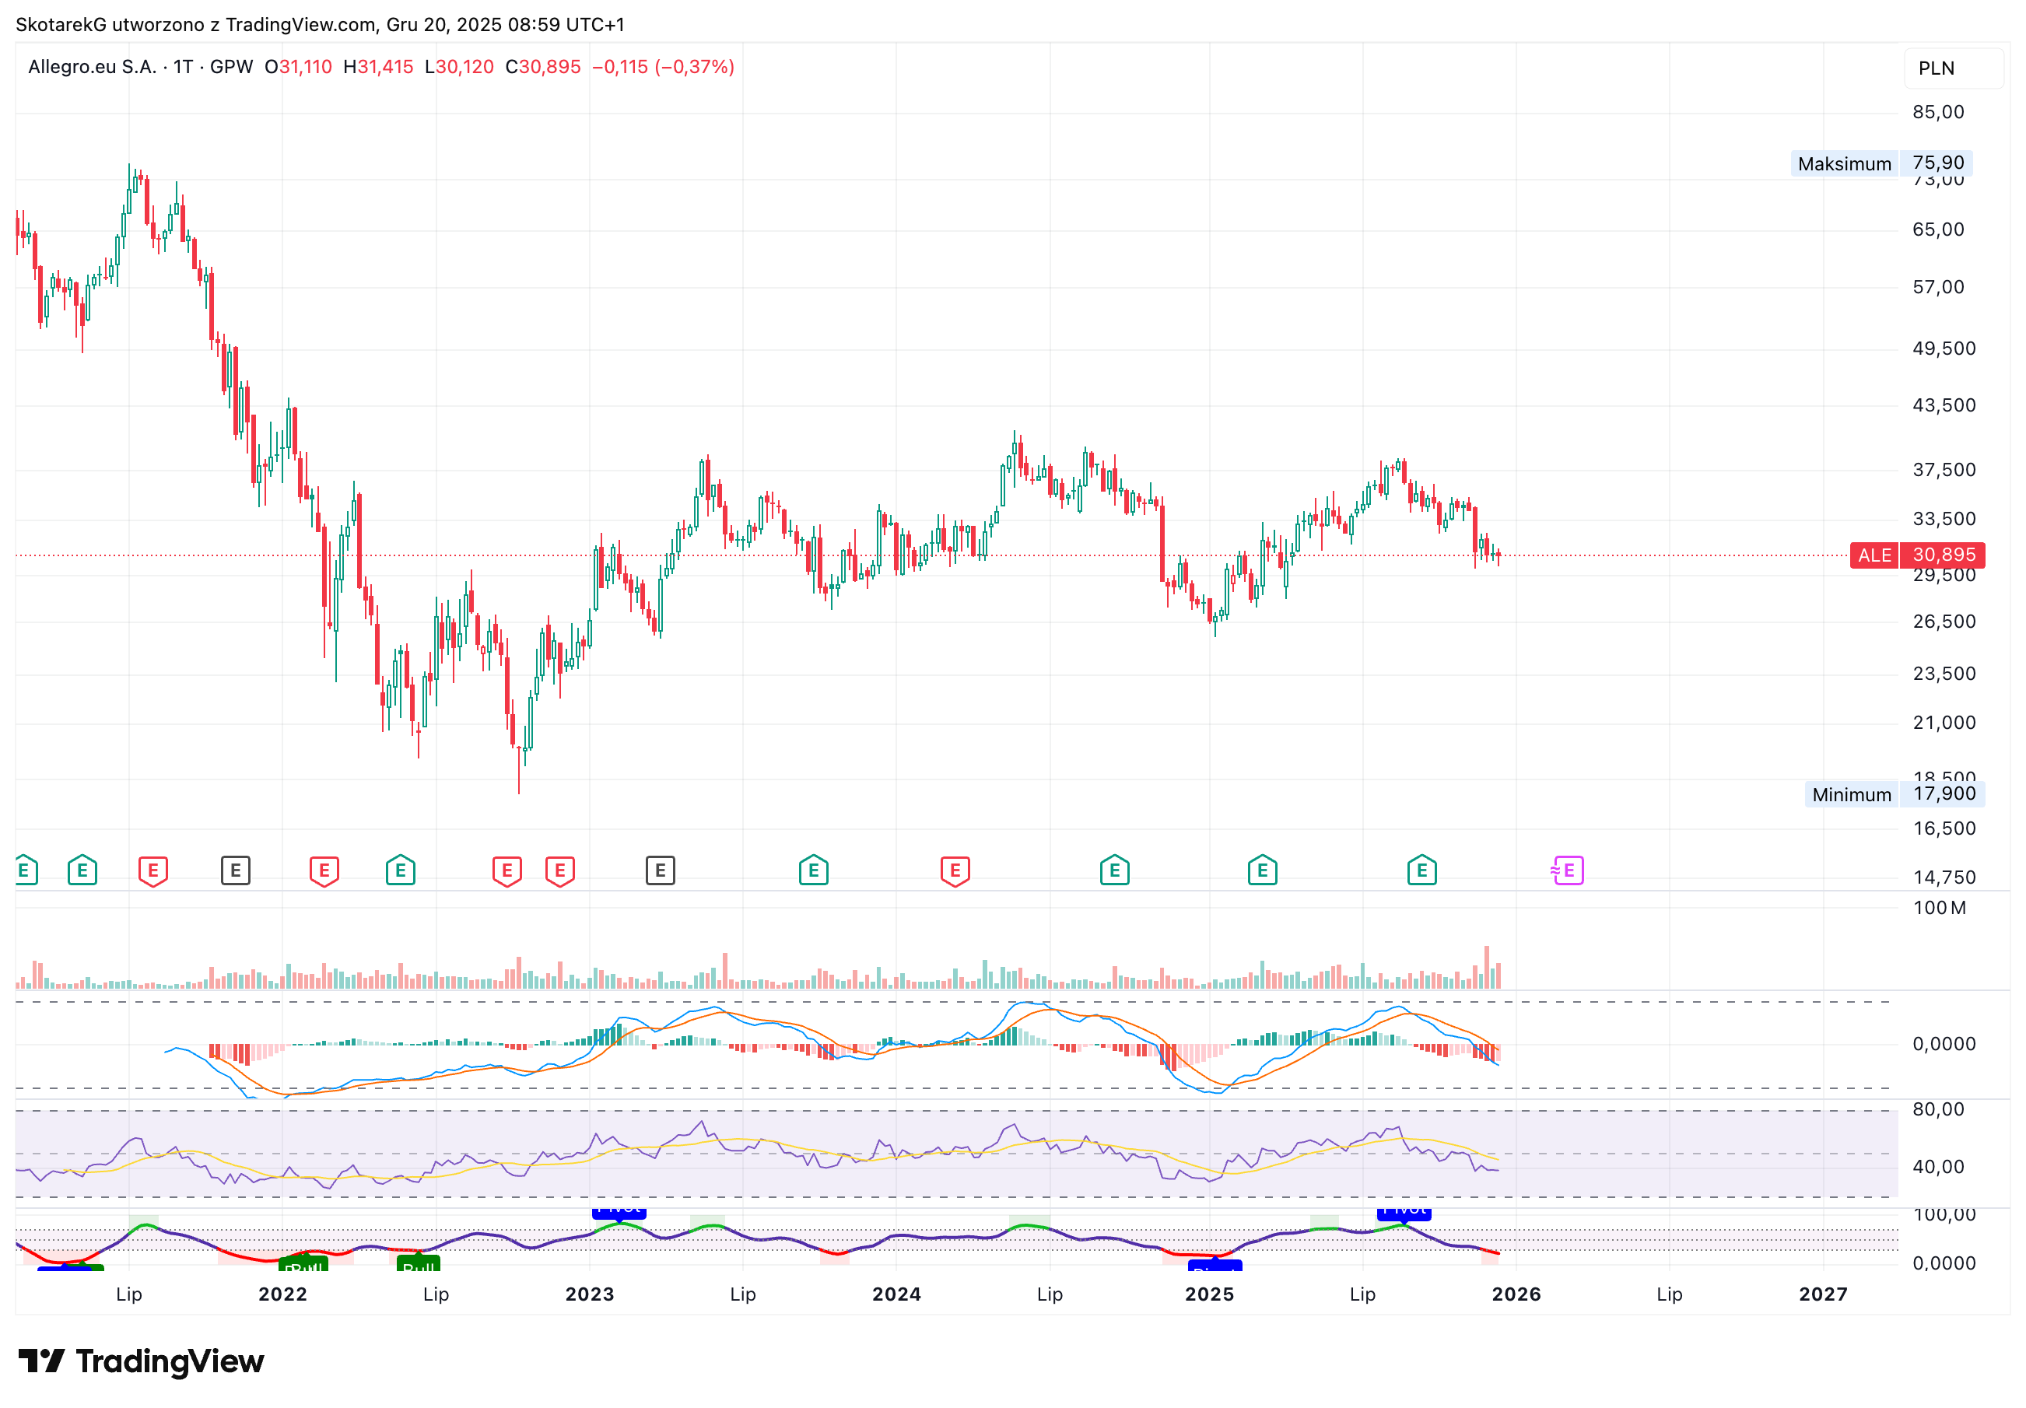Click the blue Pivot label near 2023
This screenshot has height=1408, width=2026.
tap(619, 1212)
